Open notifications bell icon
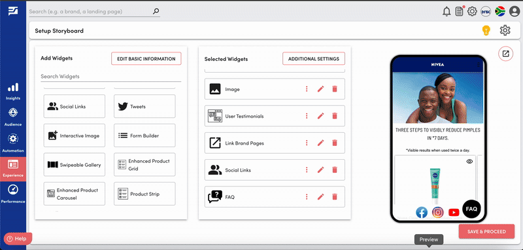Viewport: 523px width, 250px height. [x=447, y=11]
